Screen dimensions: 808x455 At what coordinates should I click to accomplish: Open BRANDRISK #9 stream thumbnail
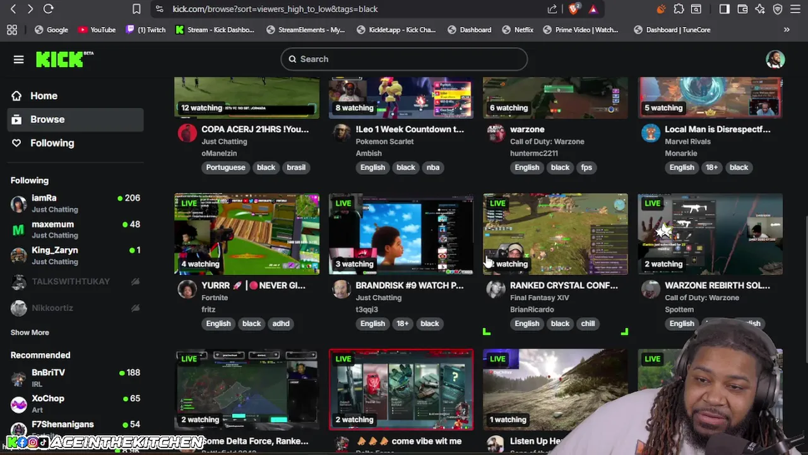coord(401,234)
